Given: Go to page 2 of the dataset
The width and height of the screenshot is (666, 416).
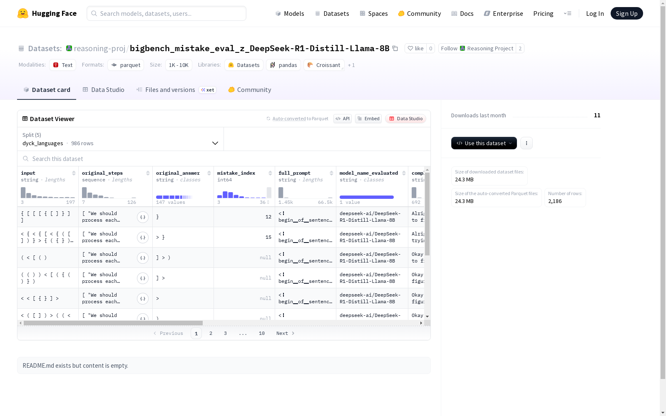Looking at the screenshot, I should click(211, 333).
